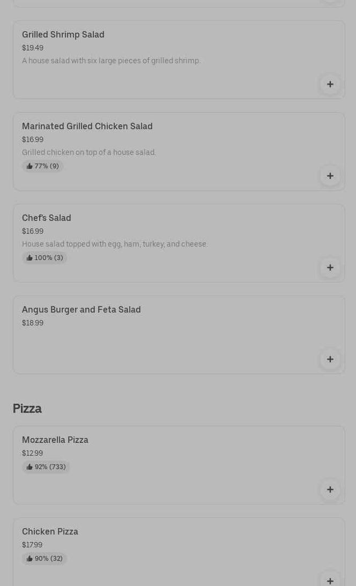Add Angus Burger and Feta Salad
Screen dimensions: 356x586
click(x=330, y=359)
